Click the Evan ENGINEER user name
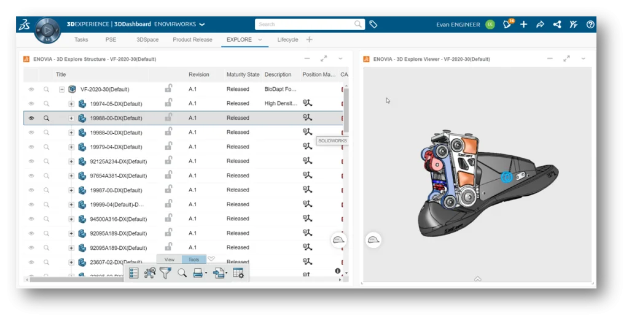Image resolution: width=629 pixels, height=321 pixels. point(458,25)
